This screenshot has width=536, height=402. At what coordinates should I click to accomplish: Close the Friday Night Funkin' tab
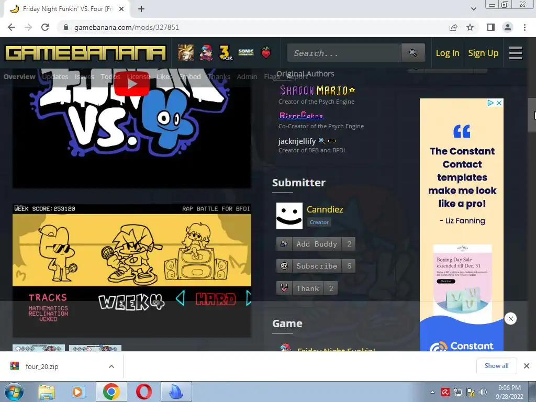121,9
